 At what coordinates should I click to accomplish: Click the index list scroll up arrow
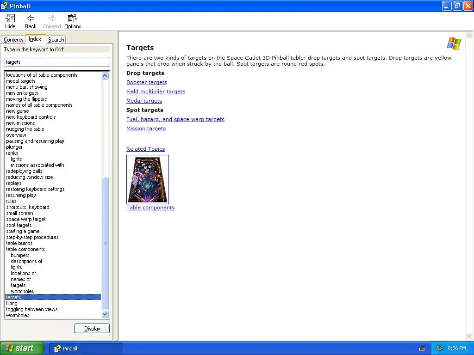[105, 75]
